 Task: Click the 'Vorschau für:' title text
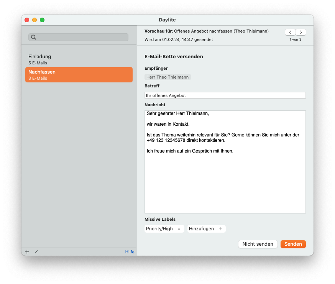tap(159, 31)
